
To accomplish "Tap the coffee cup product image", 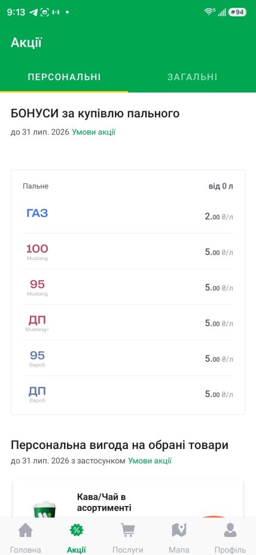I will (x=44, y=509).
